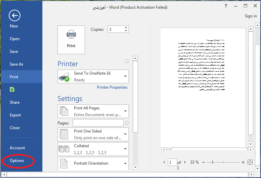Choose Save As in the sidebar
The width and height of the screenshot is (261, 178).
click(16, 64)
